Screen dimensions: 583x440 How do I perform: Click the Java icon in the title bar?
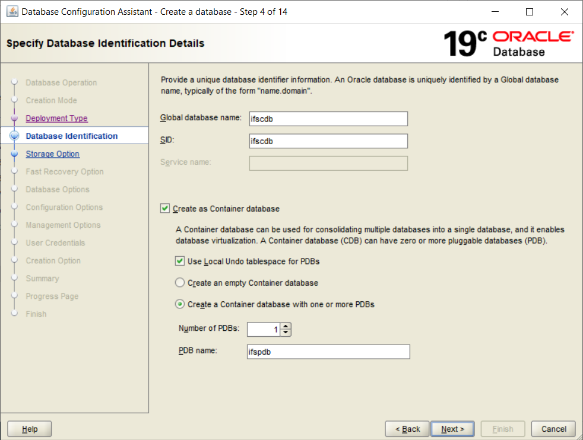point(12,12)
